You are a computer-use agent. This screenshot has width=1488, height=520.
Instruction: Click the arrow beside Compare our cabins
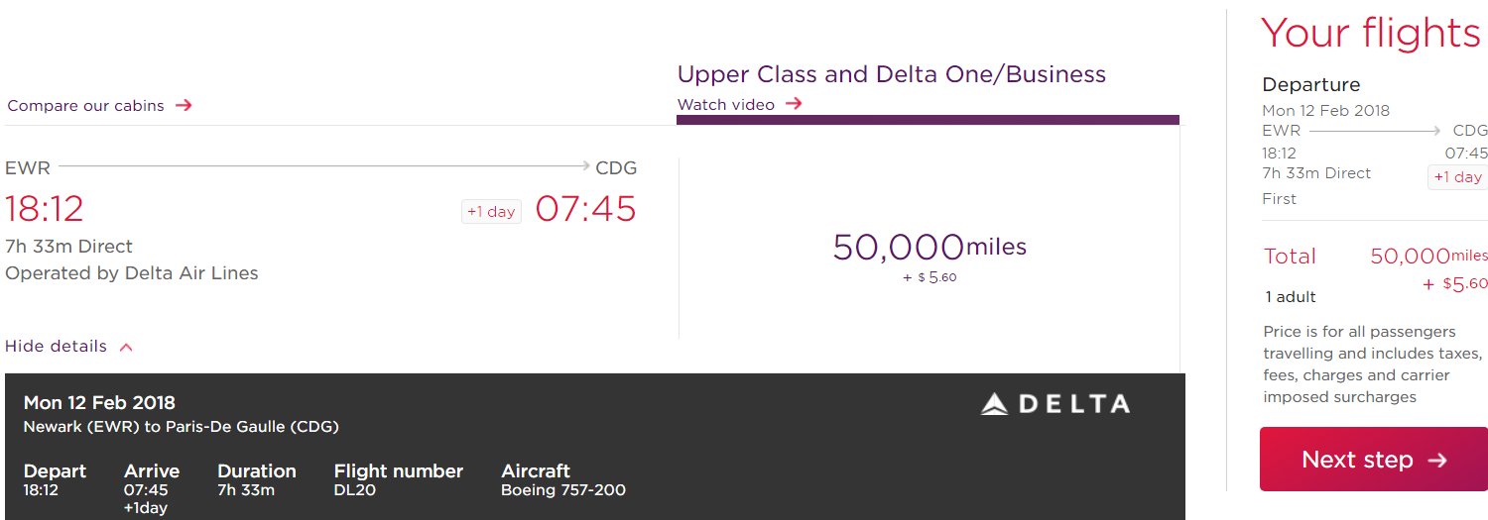point(184,105)
